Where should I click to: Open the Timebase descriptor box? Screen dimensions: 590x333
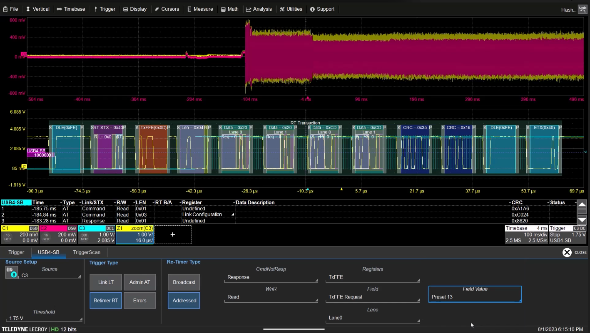[525, 234]
